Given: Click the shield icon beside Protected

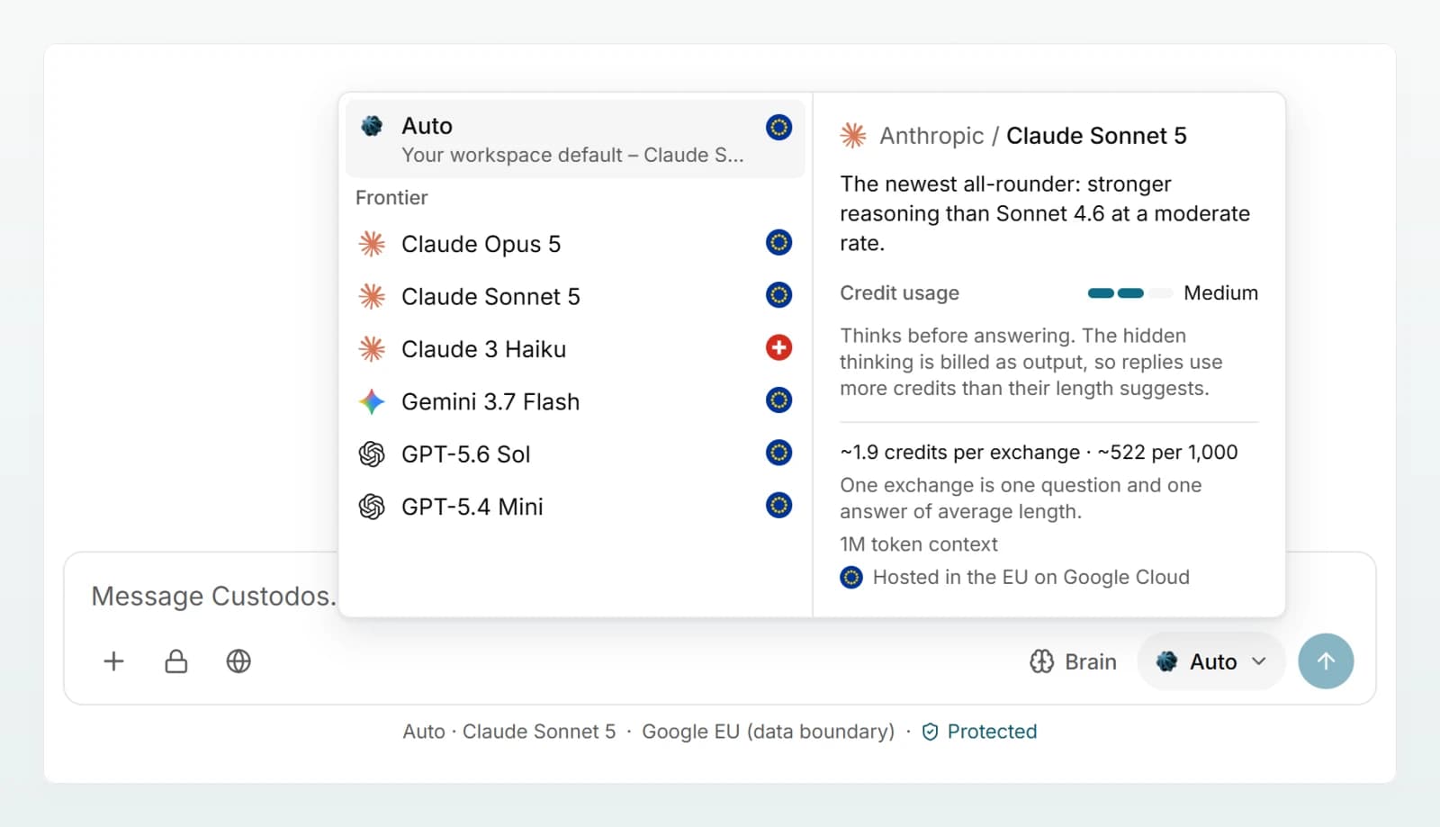Looking at the screenshot, I should click(931, 732).
